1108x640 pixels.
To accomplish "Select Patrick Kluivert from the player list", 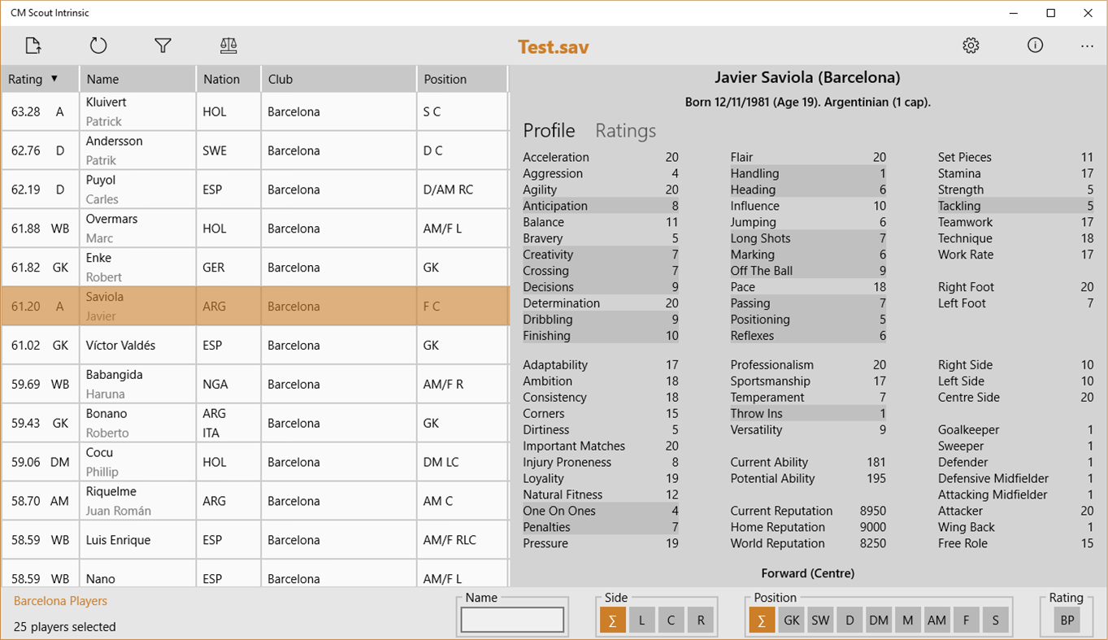I will (137, 111).
